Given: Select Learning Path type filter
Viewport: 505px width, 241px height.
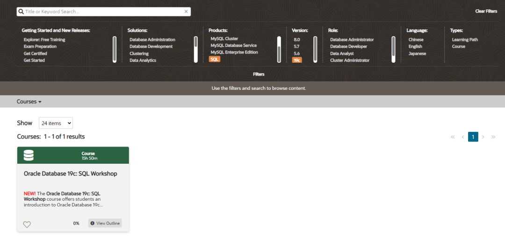Looking at the screenshot, I should click(x=465, y=40).
